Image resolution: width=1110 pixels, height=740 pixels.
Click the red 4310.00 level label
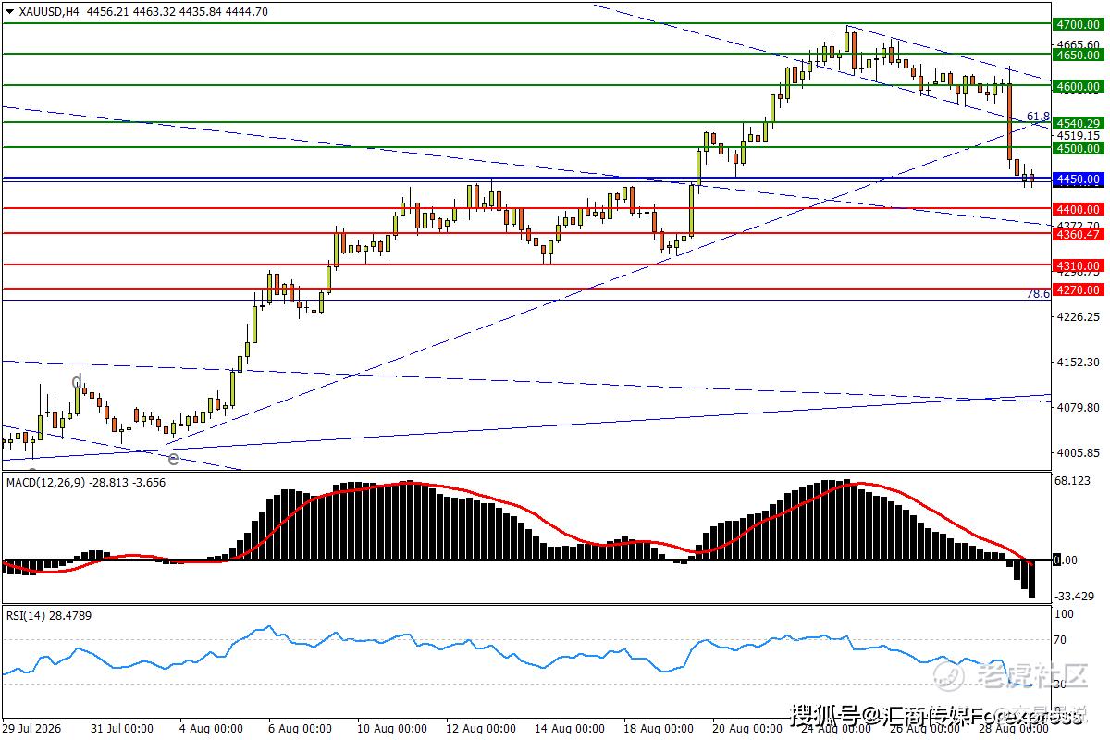(x=1078, y=265)
